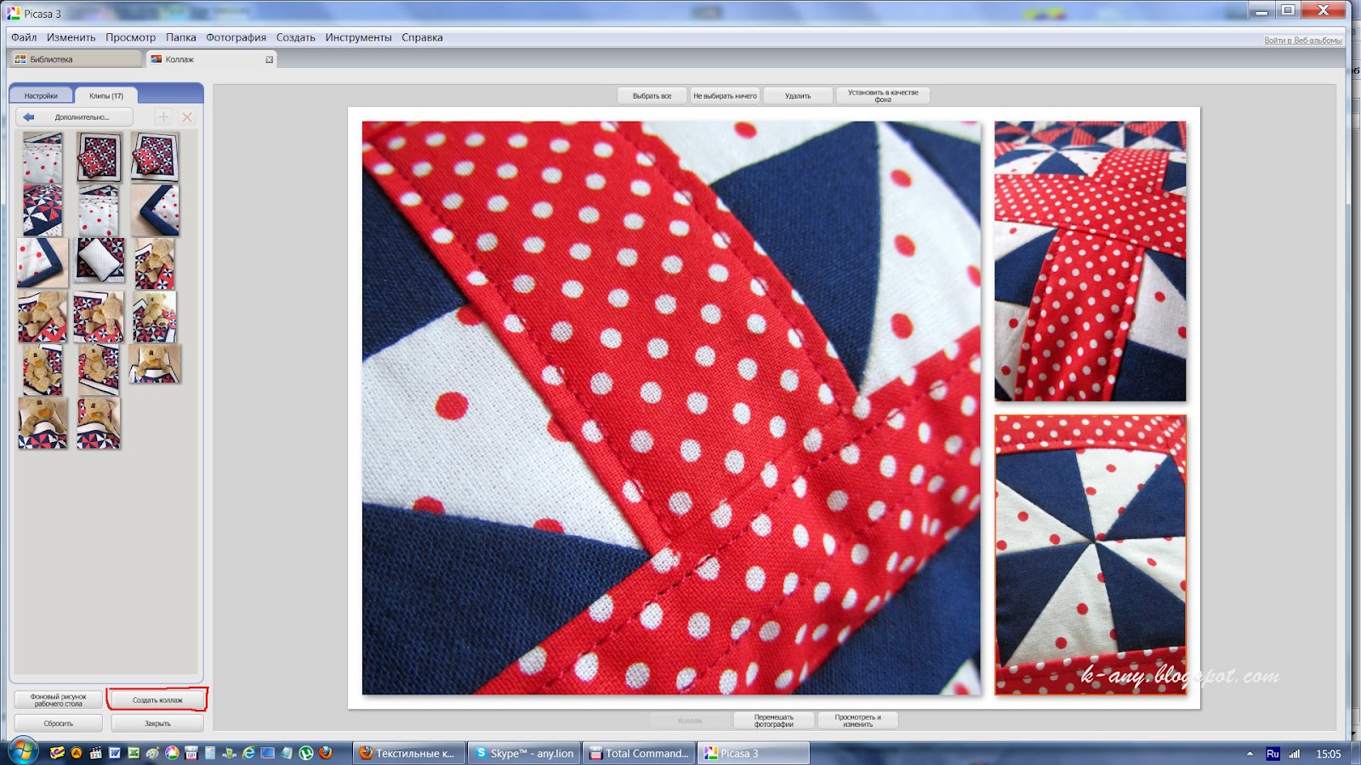Screen dimensions: 1361x765
Task: Click the network signal icon in tray
Action: 1295,754
